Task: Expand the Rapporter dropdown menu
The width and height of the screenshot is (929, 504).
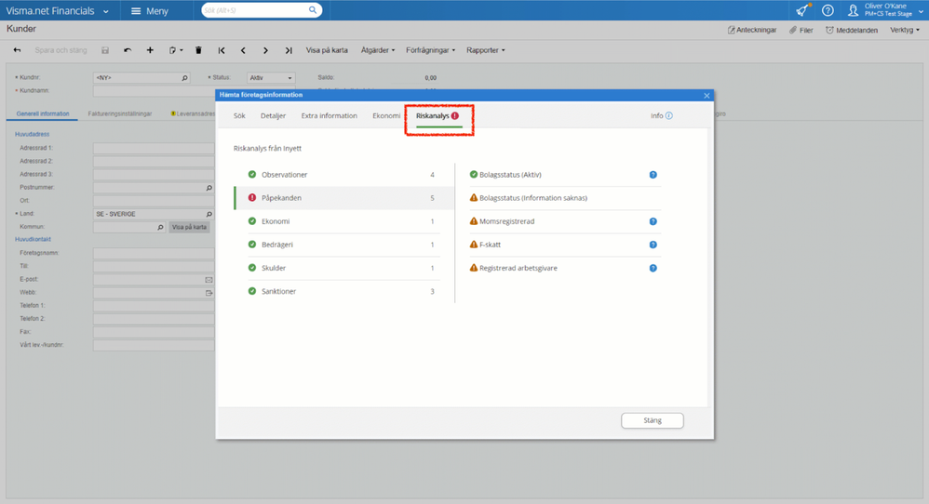Action: coord(486,50)
